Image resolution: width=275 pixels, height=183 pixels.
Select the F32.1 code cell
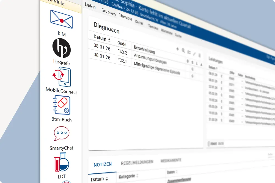[122, 61]
